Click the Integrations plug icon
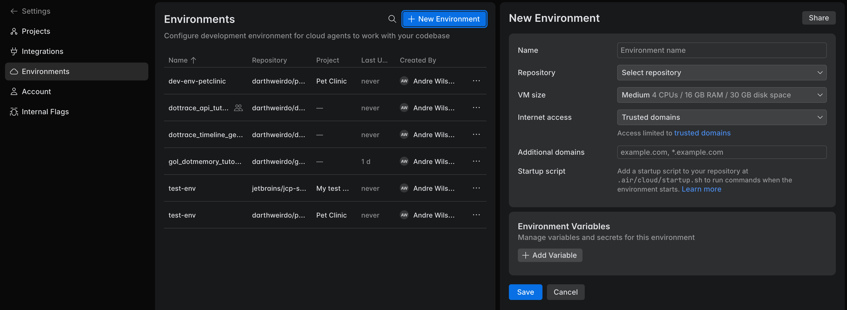Screen dimensions: 847x310 14,51
